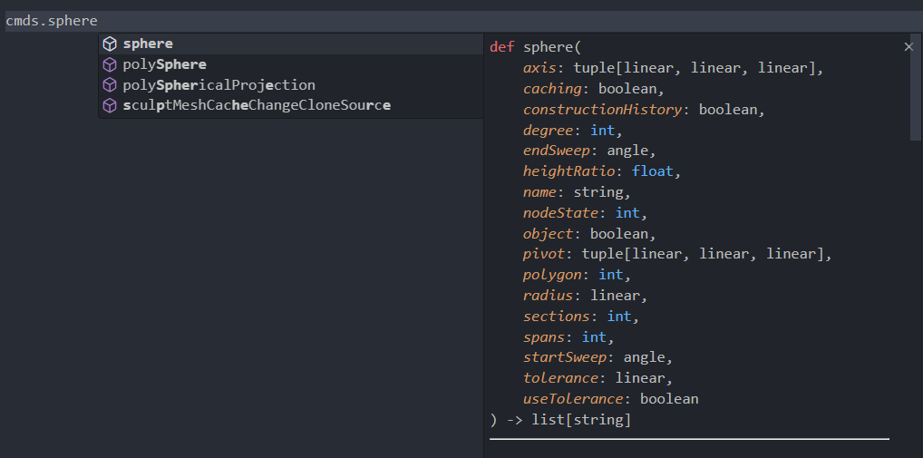Click the heightRatio float type label

tap(653, 172)
